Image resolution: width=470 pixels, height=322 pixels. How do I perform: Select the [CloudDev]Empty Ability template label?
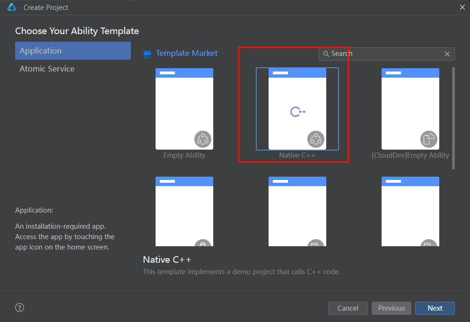click(x=410, y=155)
